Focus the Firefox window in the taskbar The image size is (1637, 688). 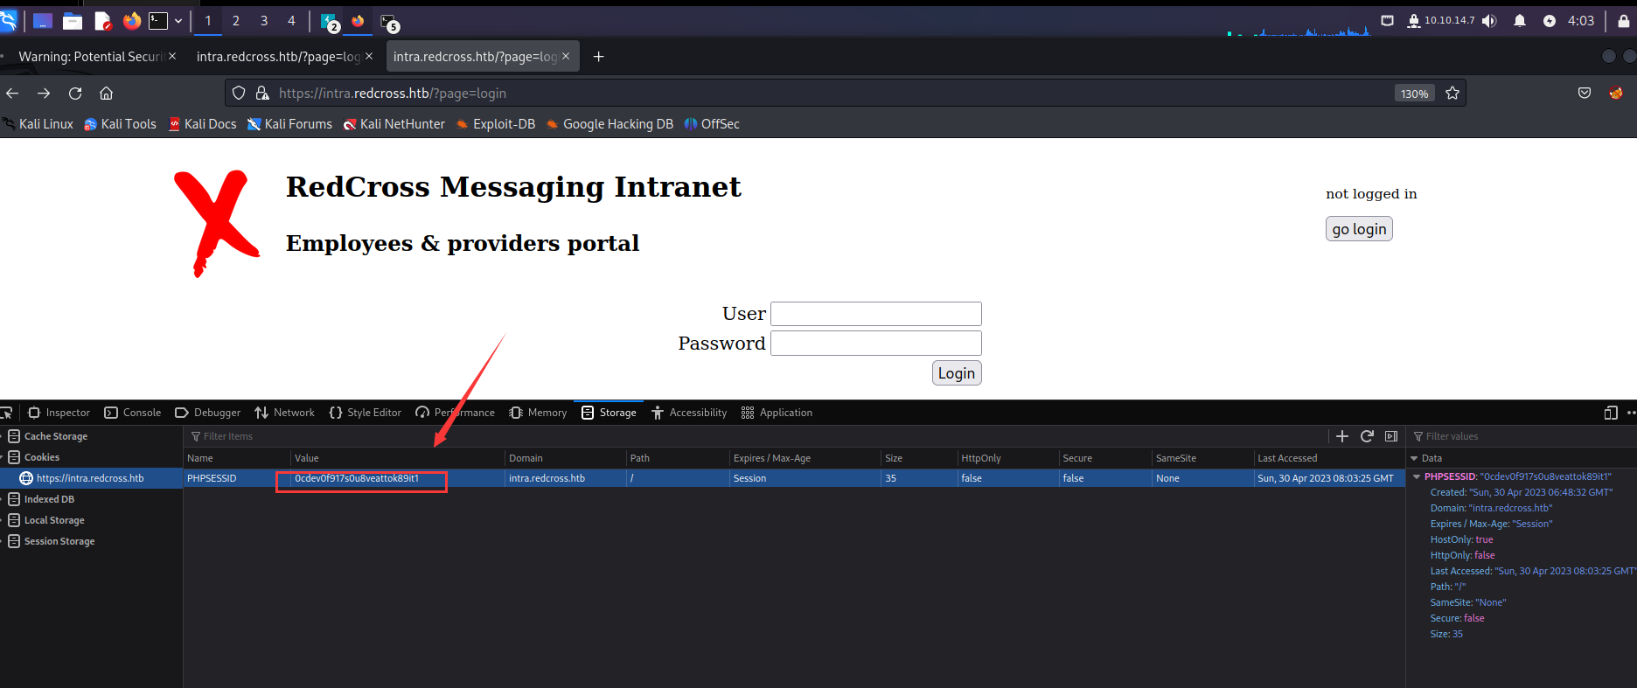coord(358,22)
